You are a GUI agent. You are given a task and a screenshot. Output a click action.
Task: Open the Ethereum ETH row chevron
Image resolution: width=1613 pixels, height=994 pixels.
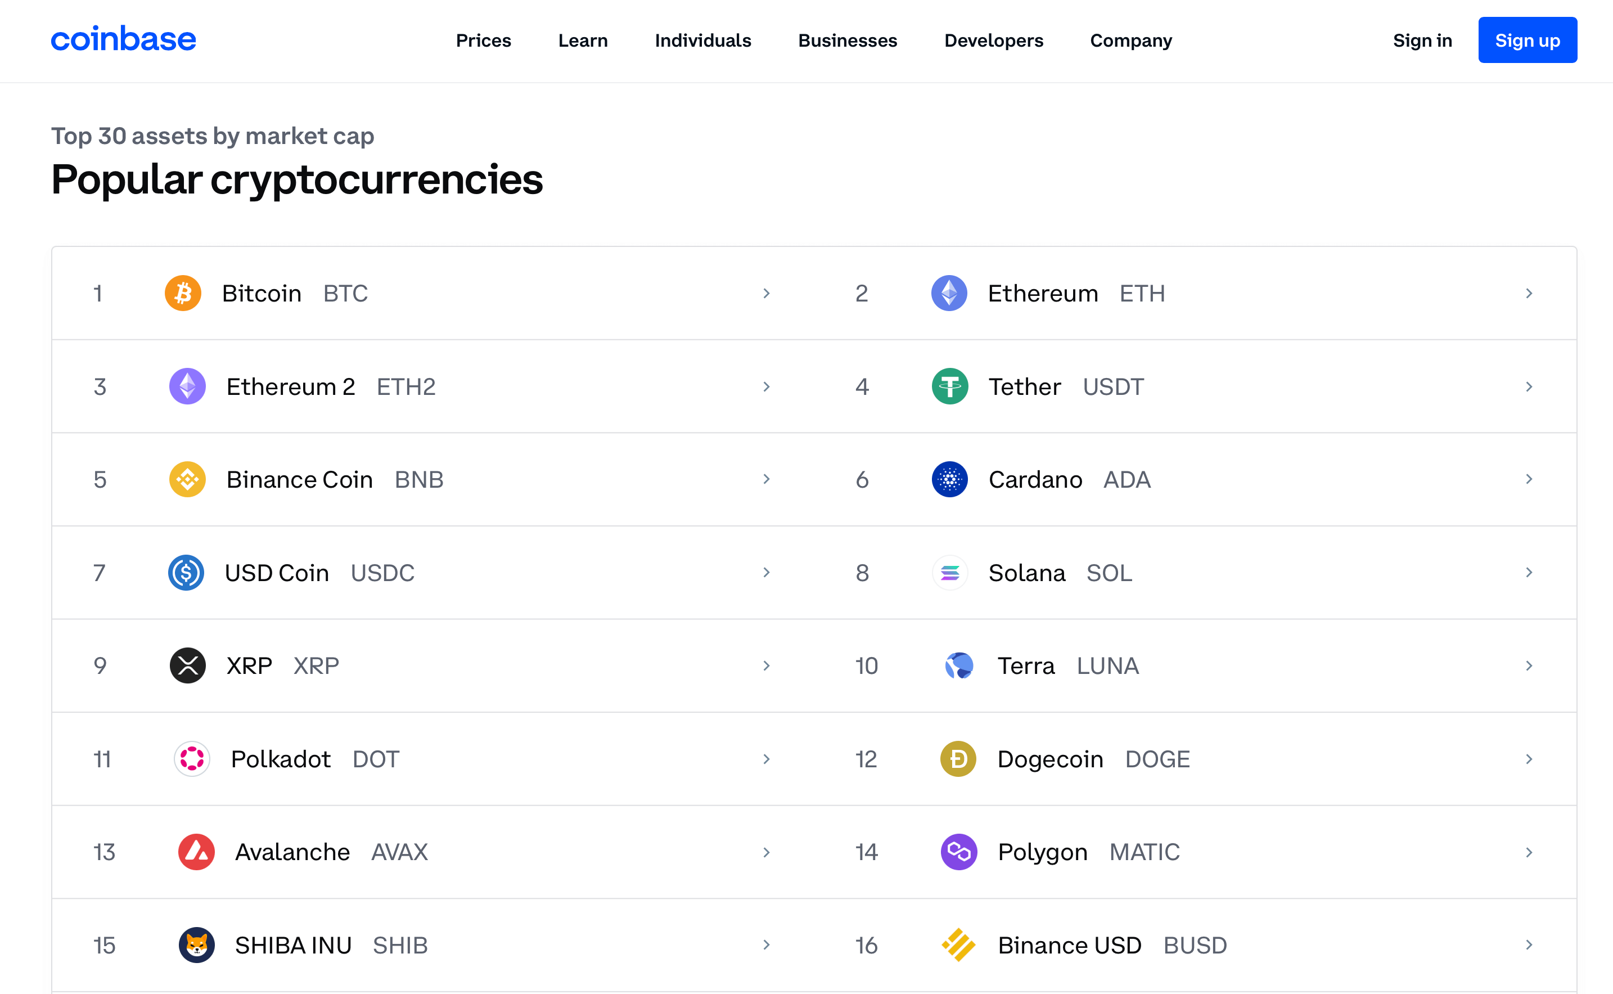click(1529, 293)
